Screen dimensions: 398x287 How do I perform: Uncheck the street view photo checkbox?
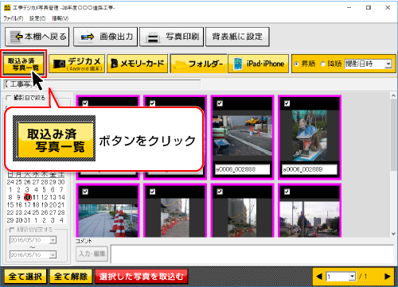tap(287, 192)
